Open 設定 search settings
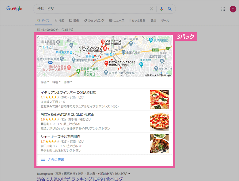Viewport: 239px width, 181px height. coord(154,21)
